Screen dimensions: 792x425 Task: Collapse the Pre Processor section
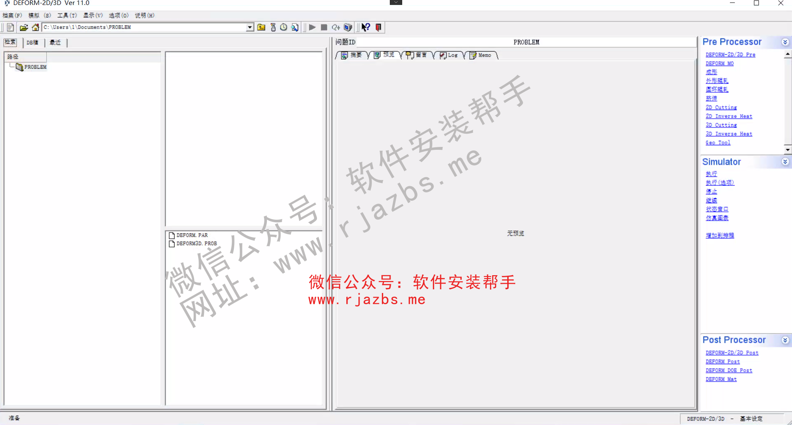[785, 42]
